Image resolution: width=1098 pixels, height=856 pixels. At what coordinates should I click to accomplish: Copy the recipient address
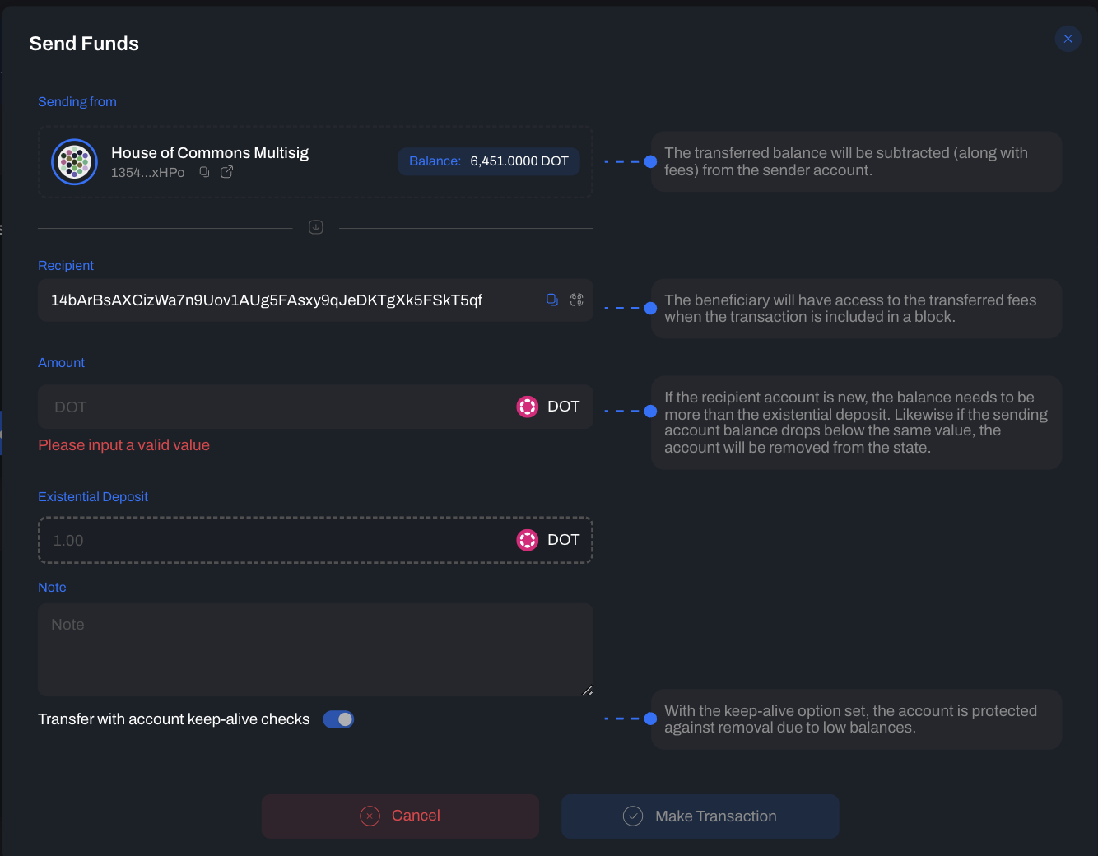click(x=552, y=300)
